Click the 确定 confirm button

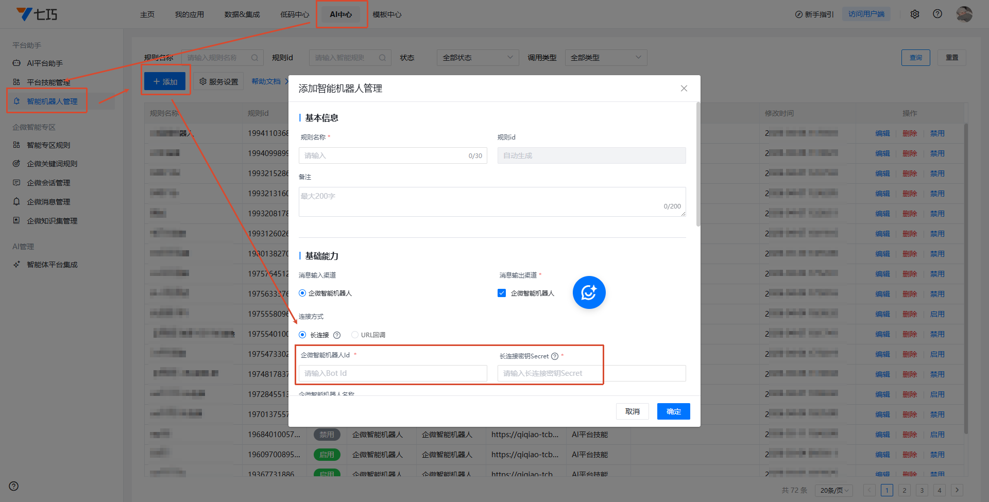click(x=673, y=411)
